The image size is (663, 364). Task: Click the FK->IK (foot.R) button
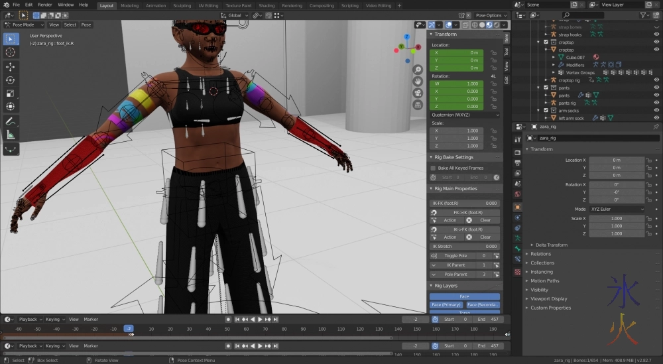point(464,212)
